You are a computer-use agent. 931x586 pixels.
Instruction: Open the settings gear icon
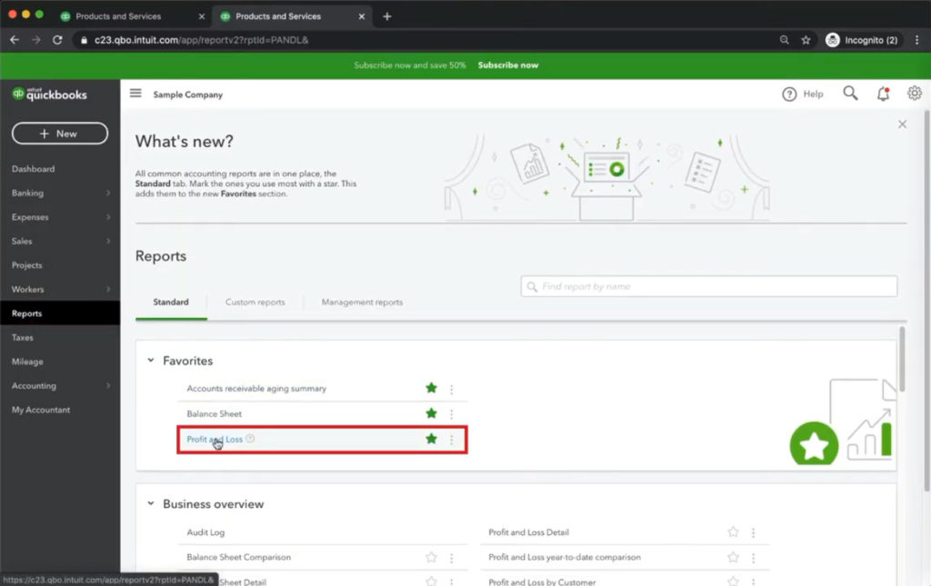(x=914, y=94)
